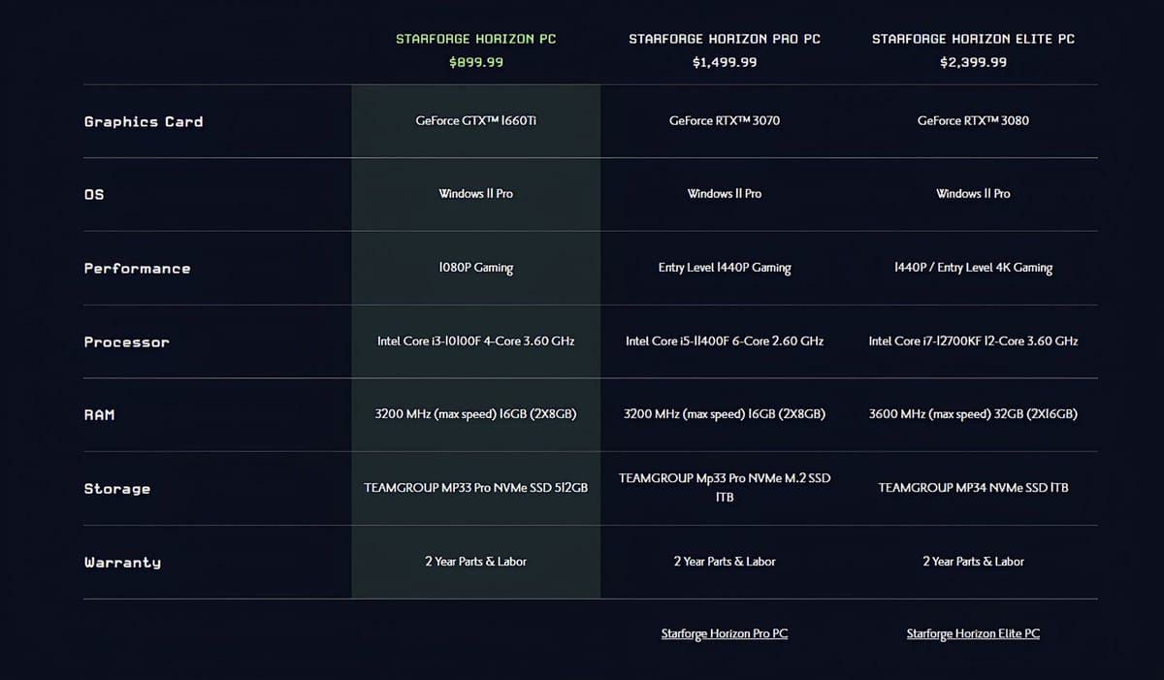Image resolution: width=1164 pixels, height=680 pixels.
Task: Select the Starforge Horizon PC column heading
Action: coord(475,39)
